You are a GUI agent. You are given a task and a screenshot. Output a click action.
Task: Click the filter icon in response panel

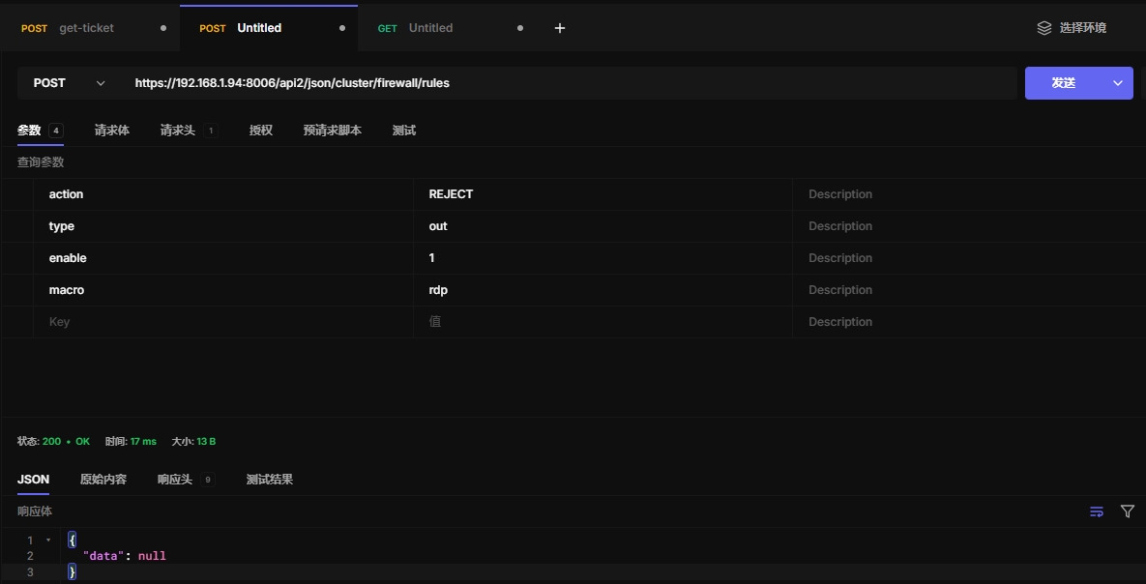pyautogui.click(x=1127, y=511)
